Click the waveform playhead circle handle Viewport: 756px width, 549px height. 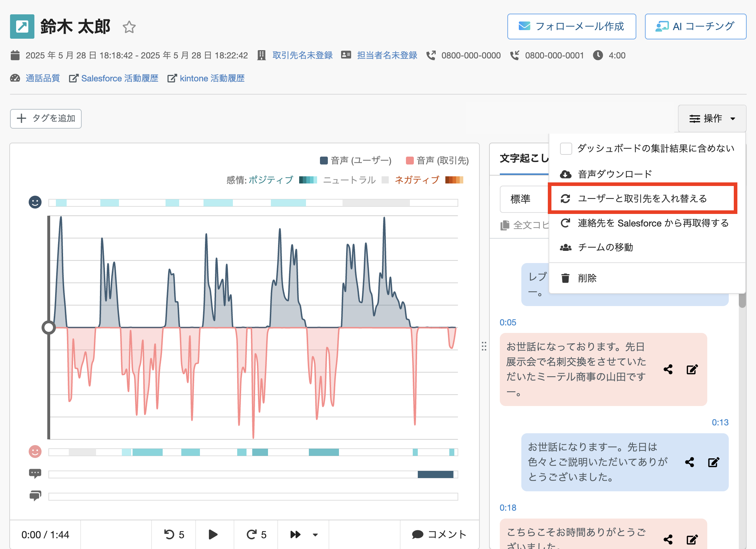(49, 327)
